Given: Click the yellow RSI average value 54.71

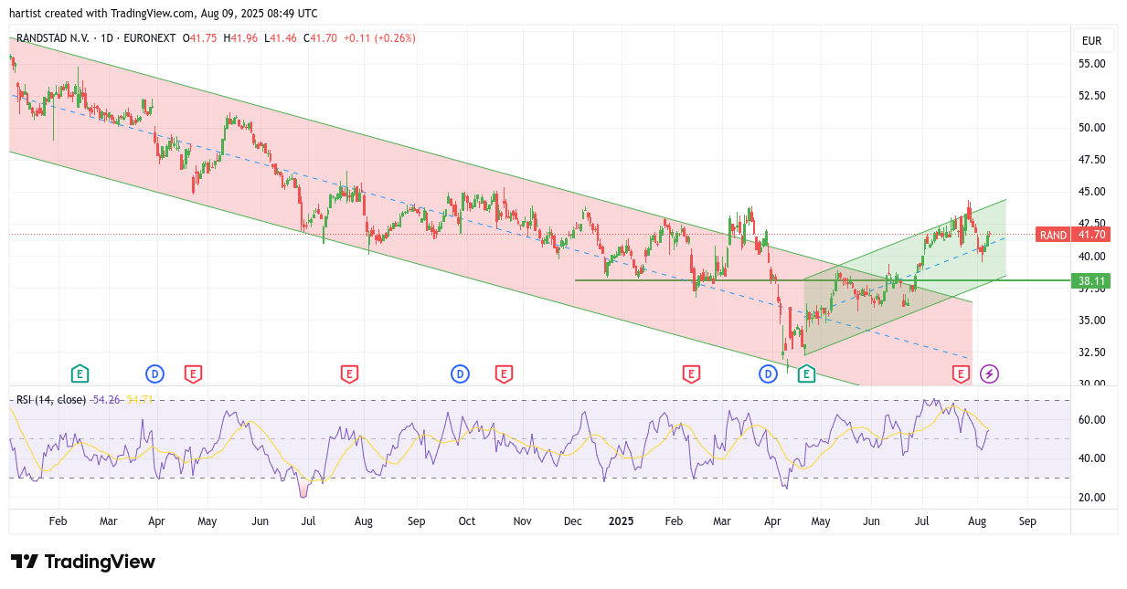Looking at the screenshot, I should [140, 400].
